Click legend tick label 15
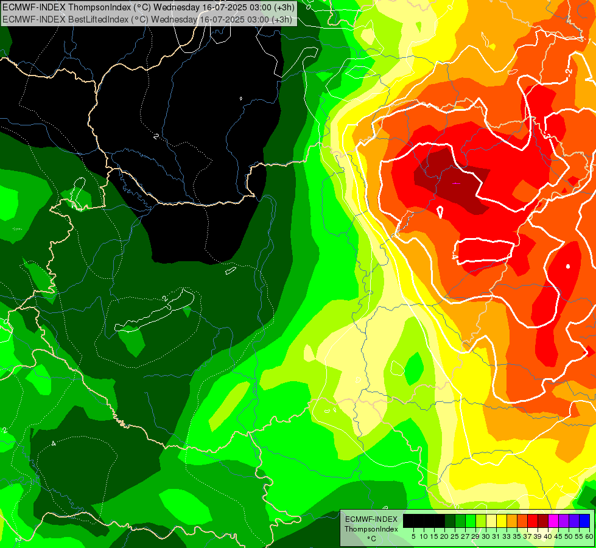 coord(435,536)
